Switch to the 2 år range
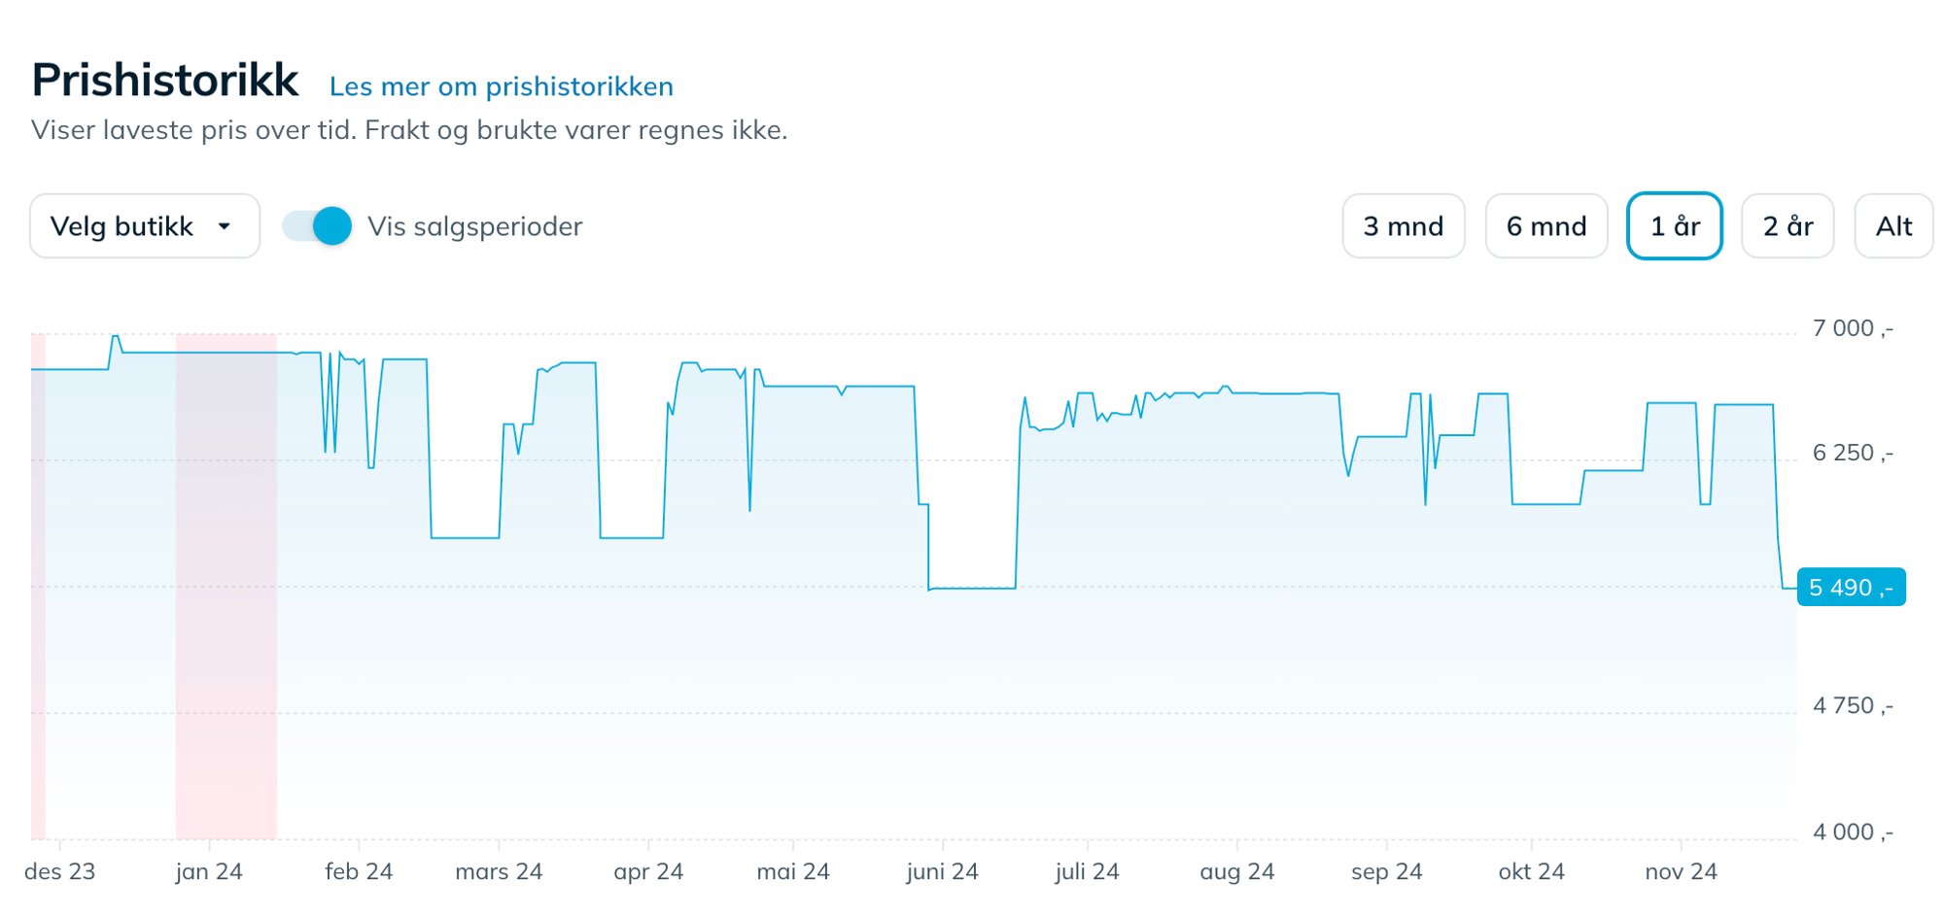 point(1787,226)
